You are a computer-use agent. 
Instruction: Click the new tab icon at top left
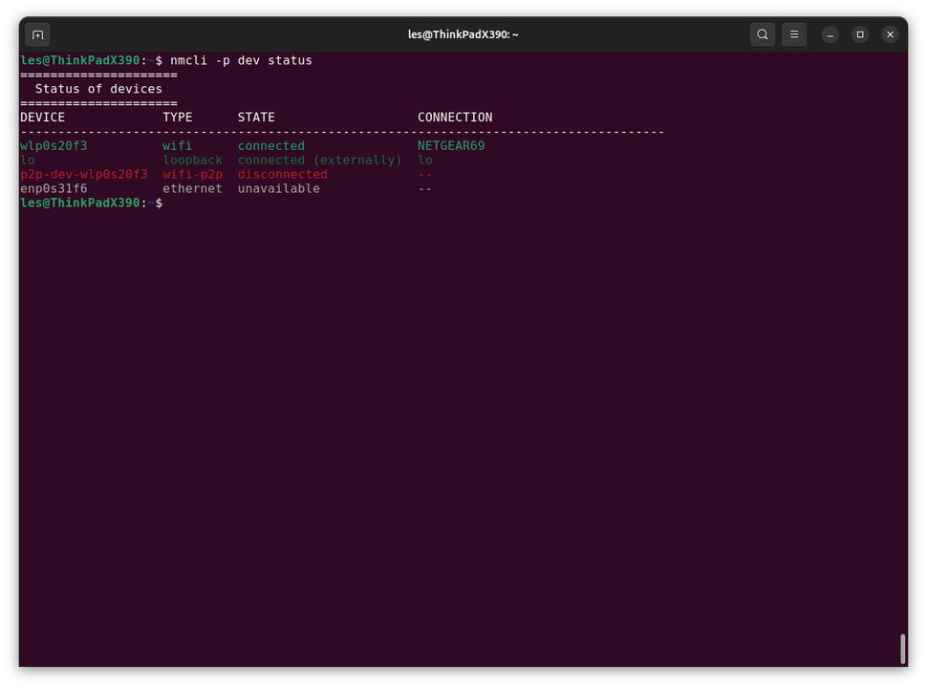point(36,33)
